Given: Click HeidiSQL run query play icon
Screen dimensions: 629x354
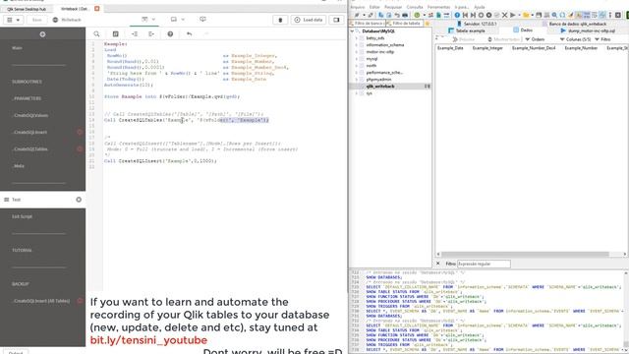Looking at the screenshot, I should coord(513,15).
